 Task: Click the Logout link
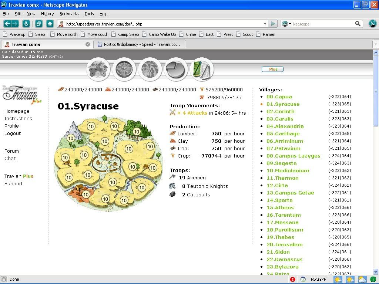[13, 133]
